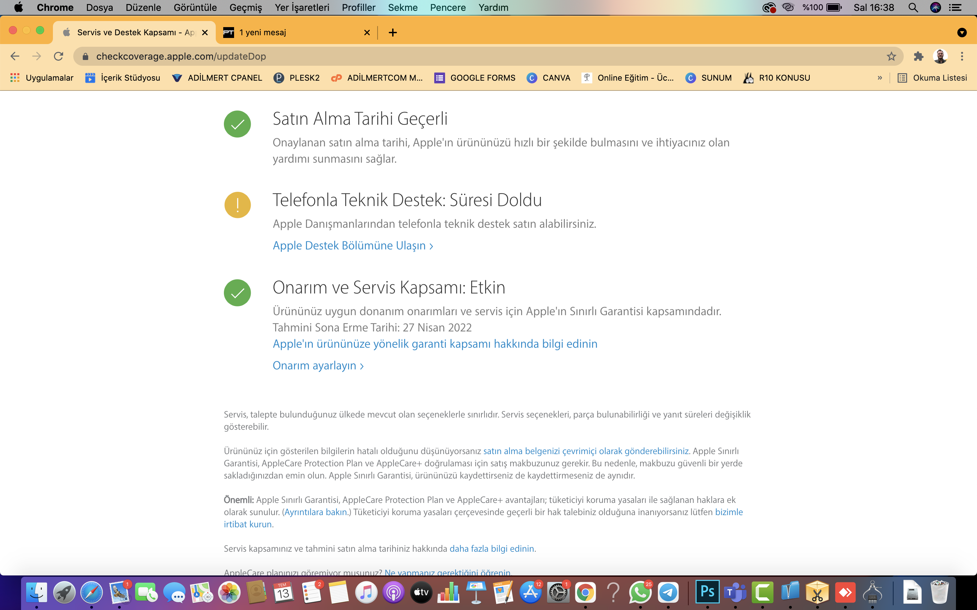Open Finder from the Dock

tap(37, 593)
